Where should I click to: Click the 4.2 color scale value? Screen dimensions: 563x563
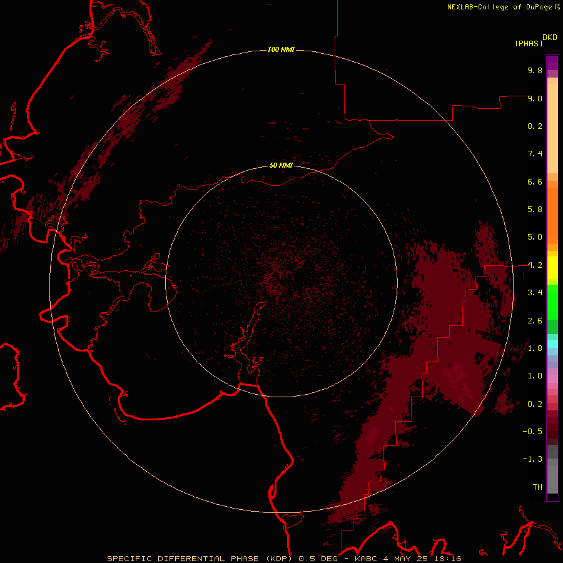point(535,265)
